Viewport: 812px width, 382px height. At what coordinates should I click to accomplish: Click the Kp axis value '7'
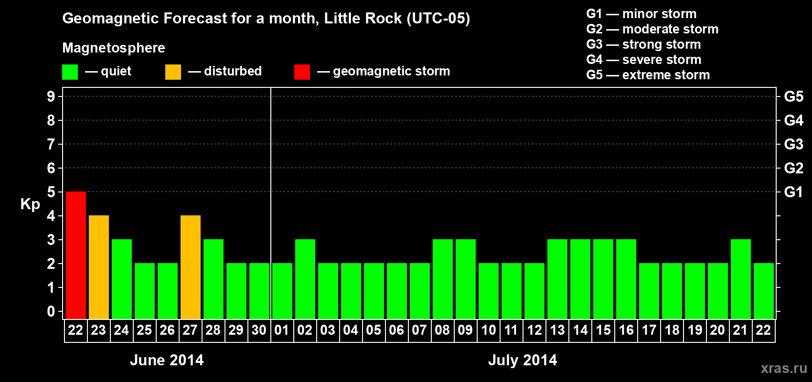51,144
